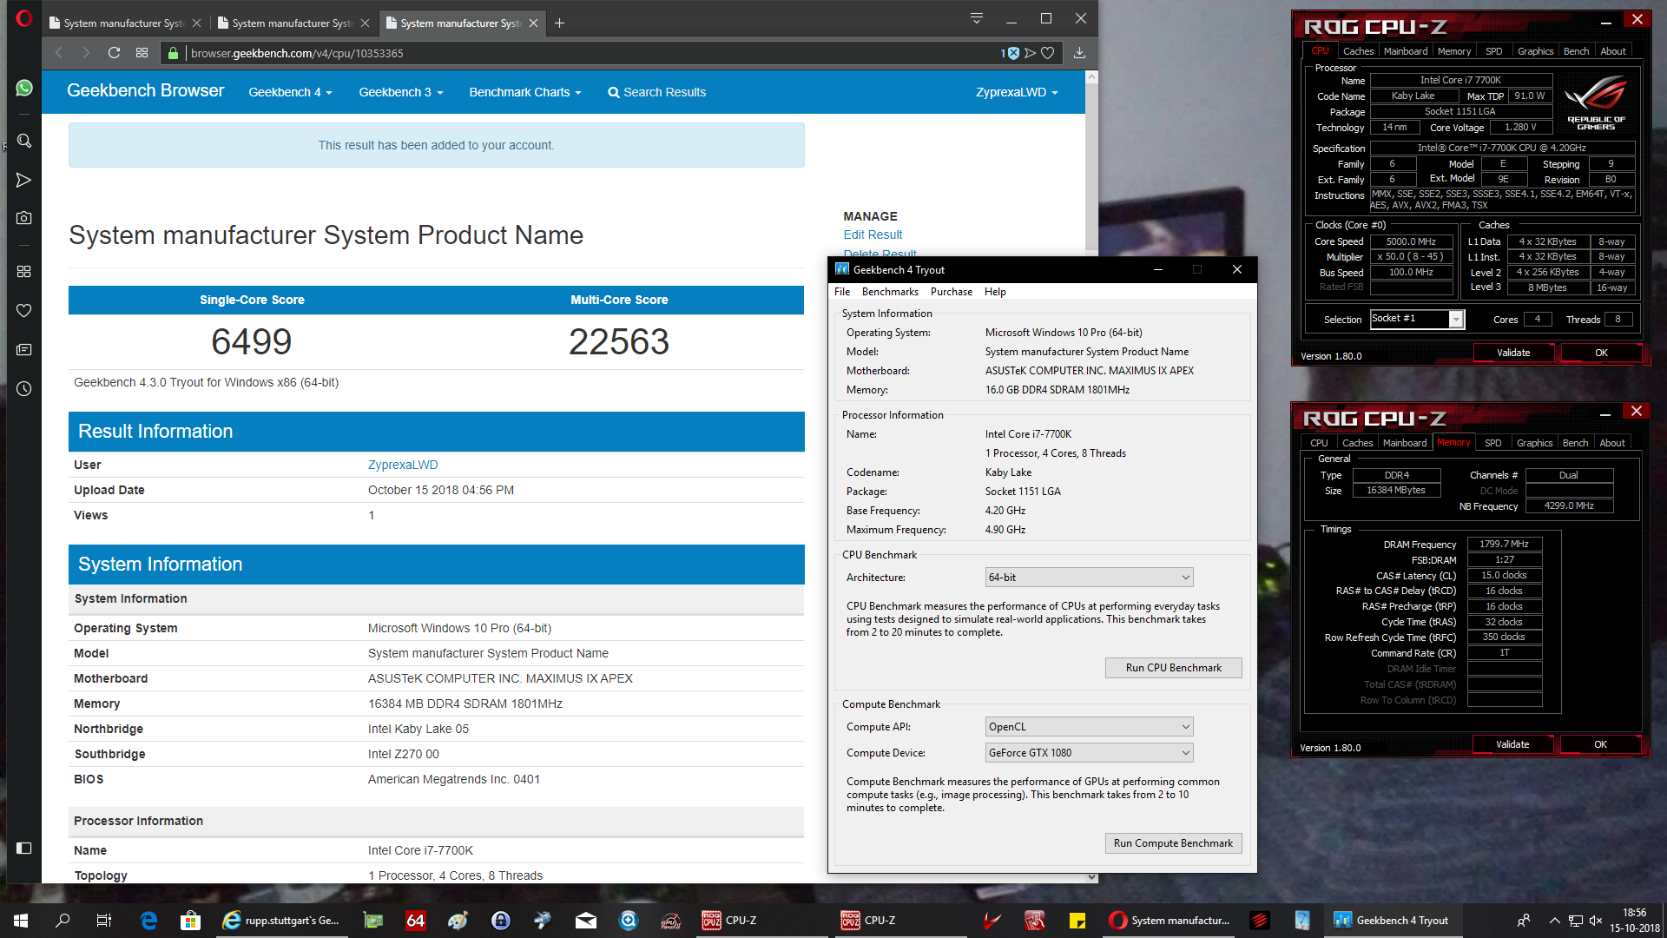
Task: Open the Help menu in Geekbench 4
Action: tap(995, 292)
